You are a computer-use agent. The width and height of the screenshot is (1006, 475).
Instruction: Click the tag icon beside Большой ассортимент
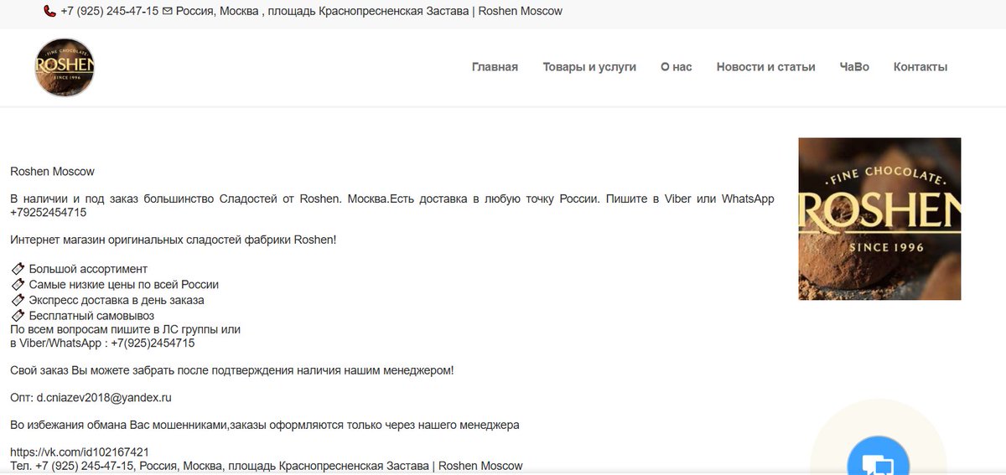click(x=18, y=269)
